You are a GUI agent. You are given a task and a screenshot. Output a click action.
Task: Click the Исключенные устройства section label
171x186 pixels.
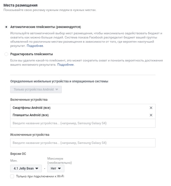click(x=30, y=135)
